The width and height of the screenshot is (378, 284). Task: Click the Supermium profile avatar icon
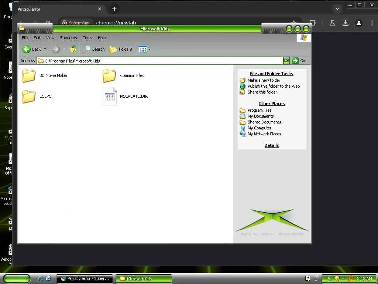[358, 23]
